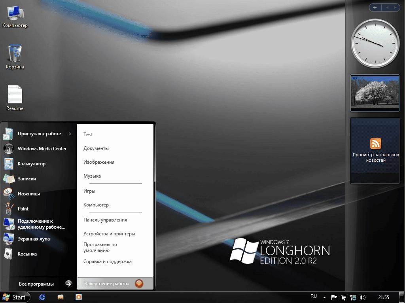
Task: Launch Windows Media Center from the Start menu
Action: click(x=38, y=148)
